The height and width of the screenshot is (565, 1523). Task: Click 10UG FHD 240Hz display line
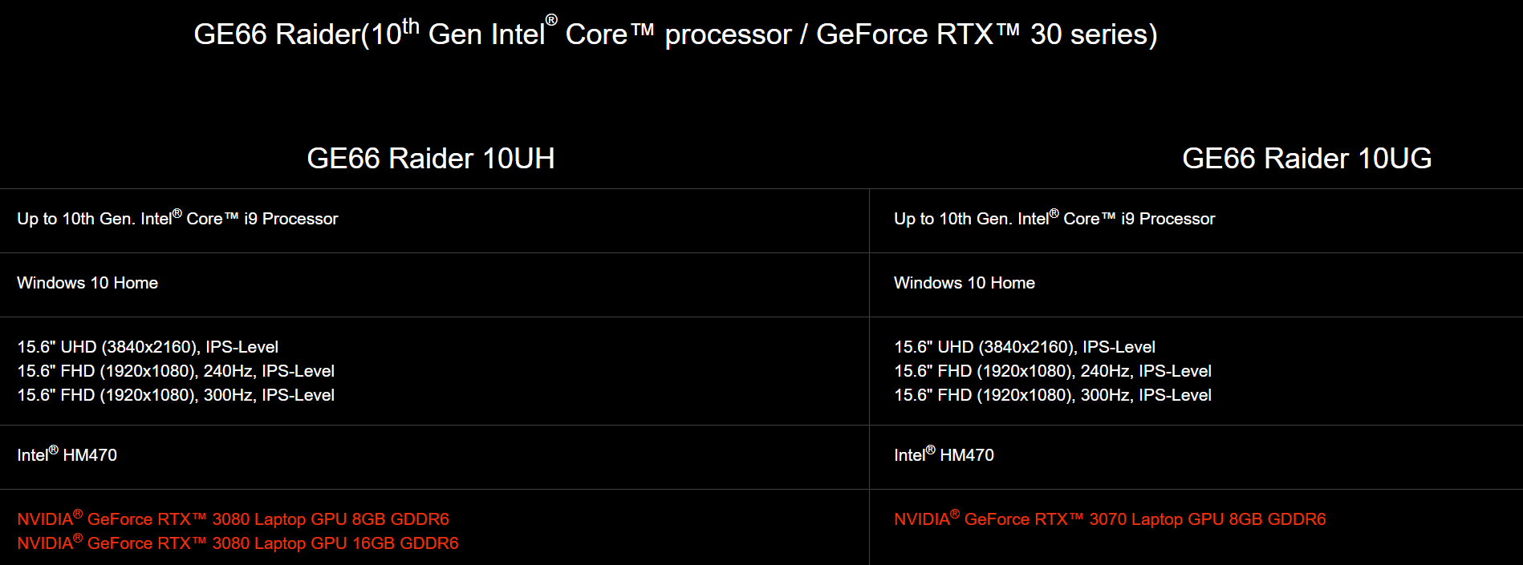tap(1053, 371)
